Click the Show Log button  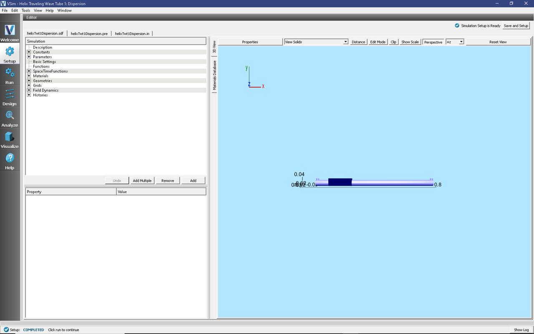(521, 330)
